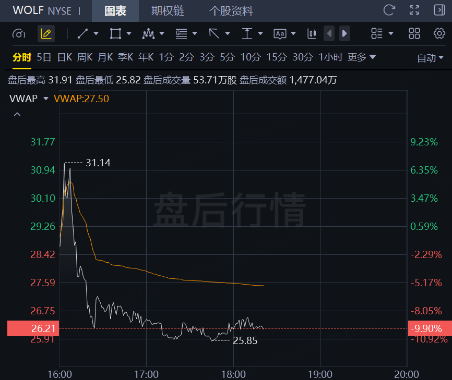
Task: Open the 自动 scale dropdown
Action: pyautogui.click(x=430, y=58)
